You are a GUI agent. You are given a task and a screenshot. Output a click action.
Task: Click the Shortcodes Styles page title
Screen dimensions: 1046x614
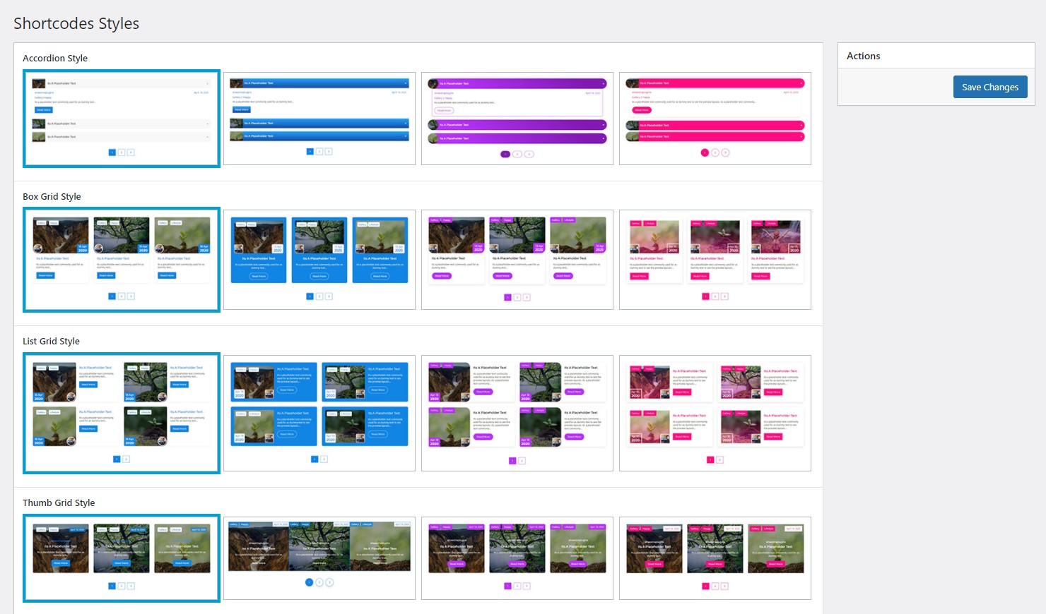(76, 23)
